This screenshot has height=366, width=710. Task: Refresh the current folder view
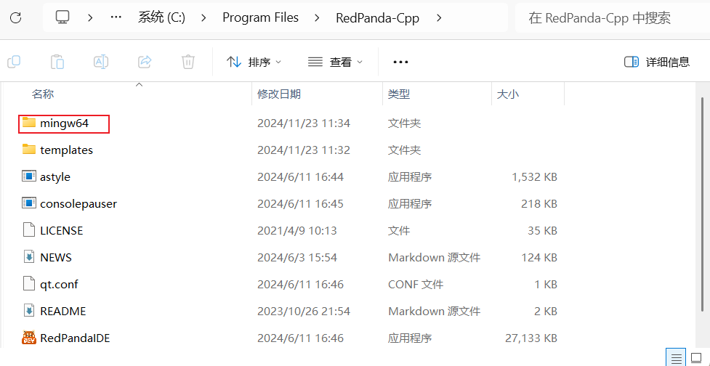16,17
